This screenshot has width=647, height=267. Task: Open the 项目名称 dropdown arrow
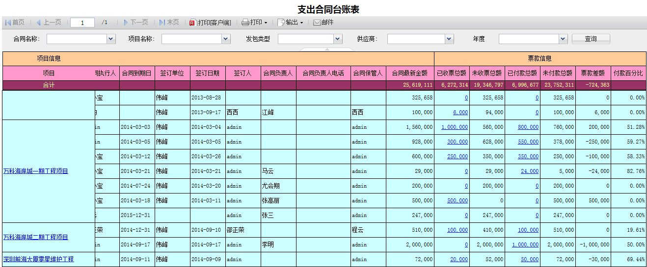(226, 39)
